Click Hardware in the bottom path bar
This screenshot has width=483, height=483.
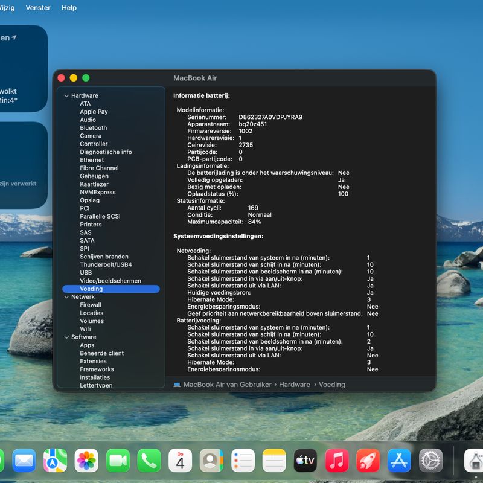295,385
